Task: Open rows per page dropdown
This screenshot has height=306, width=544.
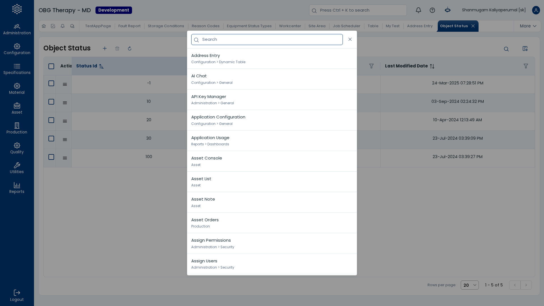Action: 470,285
